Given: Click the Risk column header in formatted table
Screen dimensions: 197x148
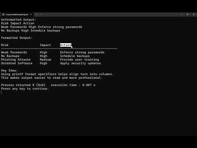Looking at the screenshot, I should point(5,45).
